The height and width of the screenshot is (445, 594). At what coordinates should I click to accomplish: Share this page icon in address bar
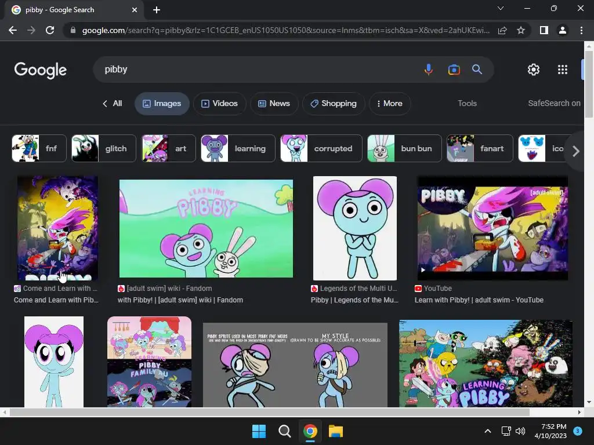(502, 30)
